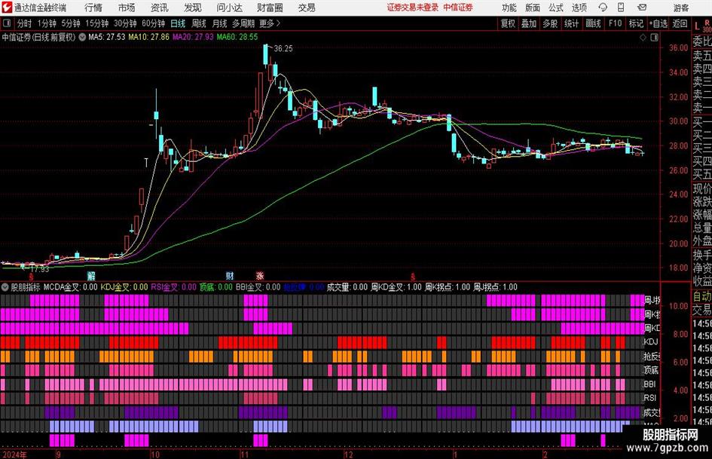Click the MA20: 27.93 value

193,37
